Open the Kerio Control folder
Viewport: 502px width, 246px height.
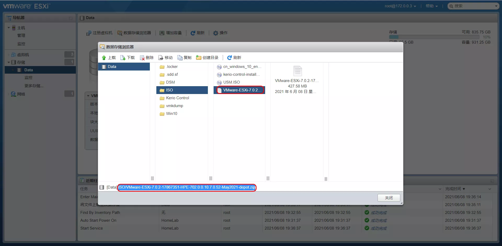pyautogui.click(x=177, y=98)
